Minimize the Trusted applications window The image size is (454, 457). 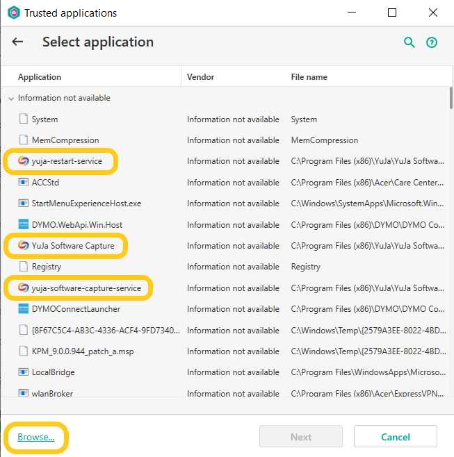click(352, 13)
